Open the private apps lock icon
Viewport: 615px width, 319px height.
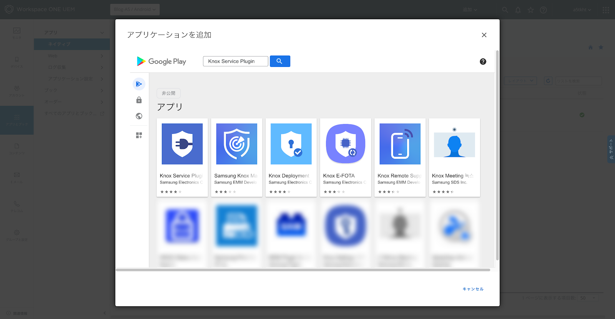click(x=139, y=100)
